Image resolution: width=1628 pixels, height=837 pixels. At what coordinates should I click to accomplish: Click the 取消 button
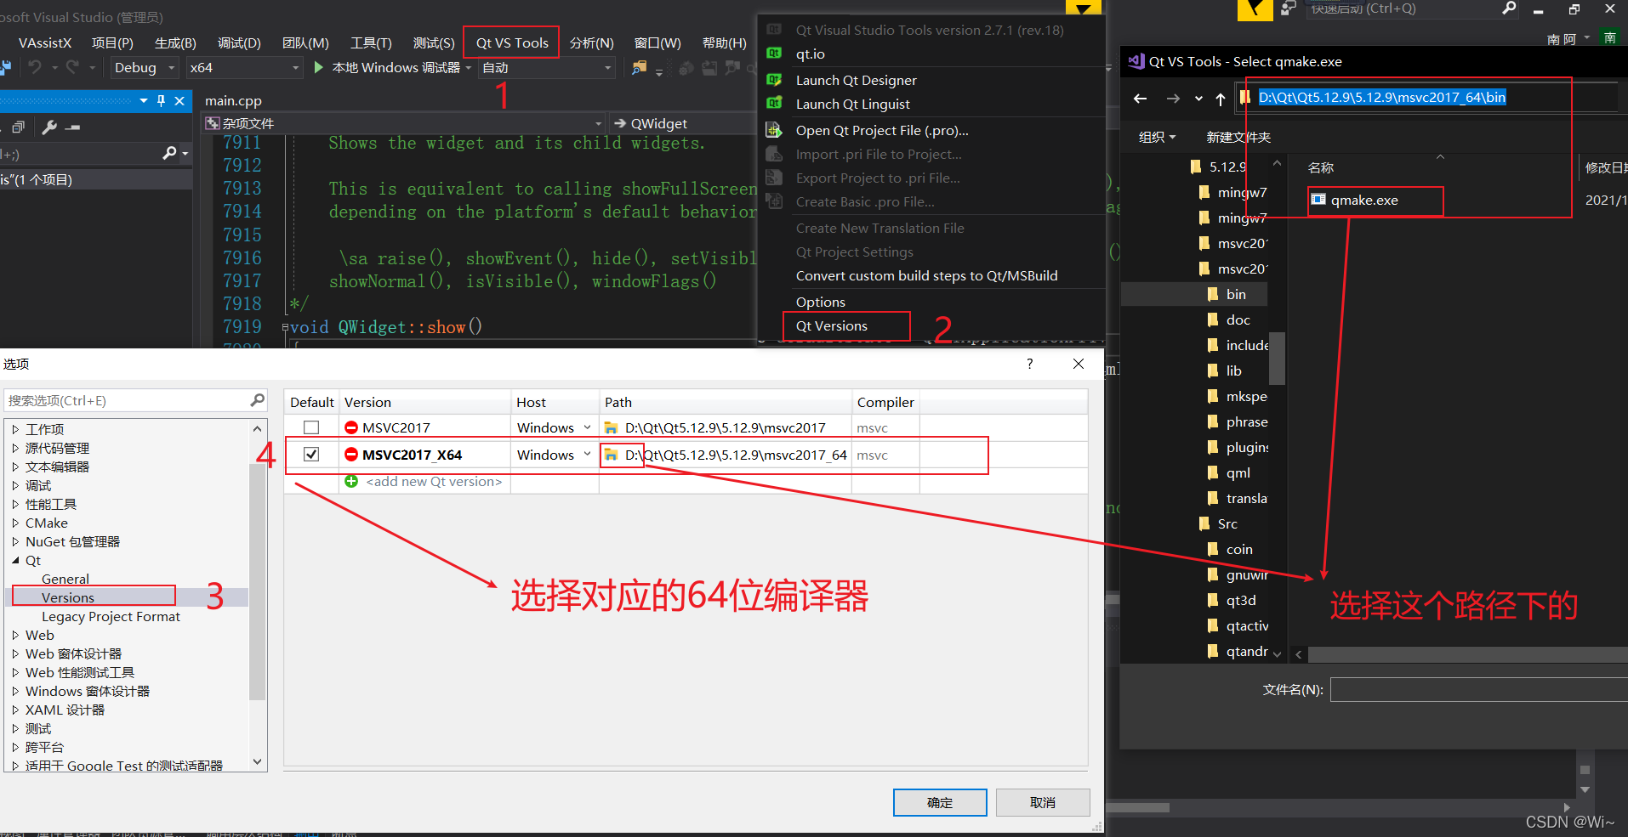(x=1043, y=802)
